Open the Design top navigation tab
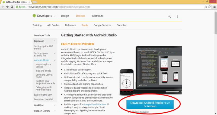 pos(65,16)
